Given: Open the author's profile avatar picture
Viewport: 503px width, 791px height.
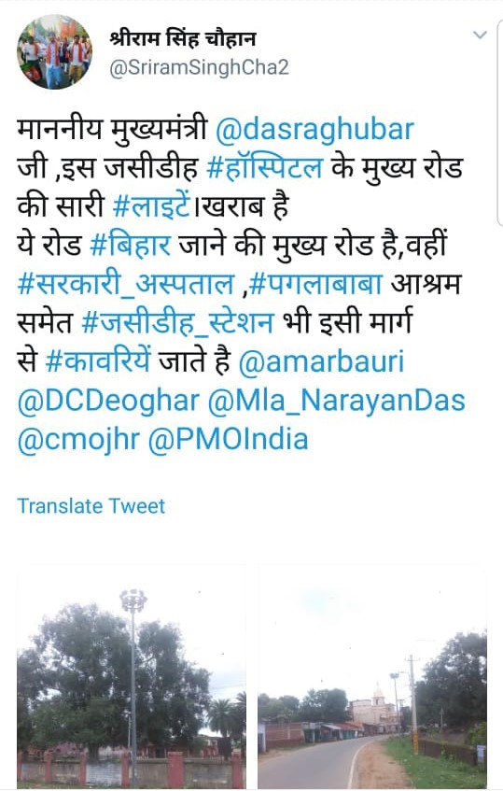Looking at the screenshot, I should point(54,52).
